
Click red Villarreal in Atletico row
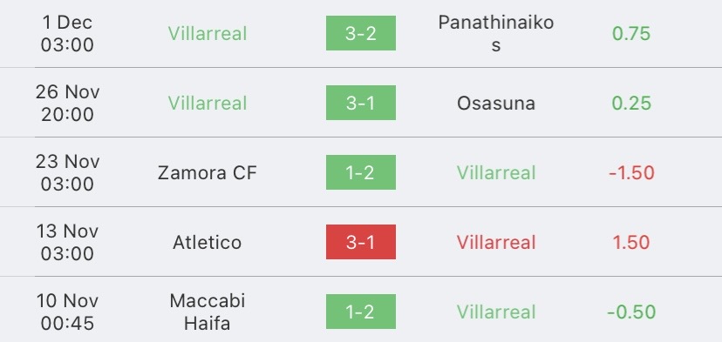496,242
